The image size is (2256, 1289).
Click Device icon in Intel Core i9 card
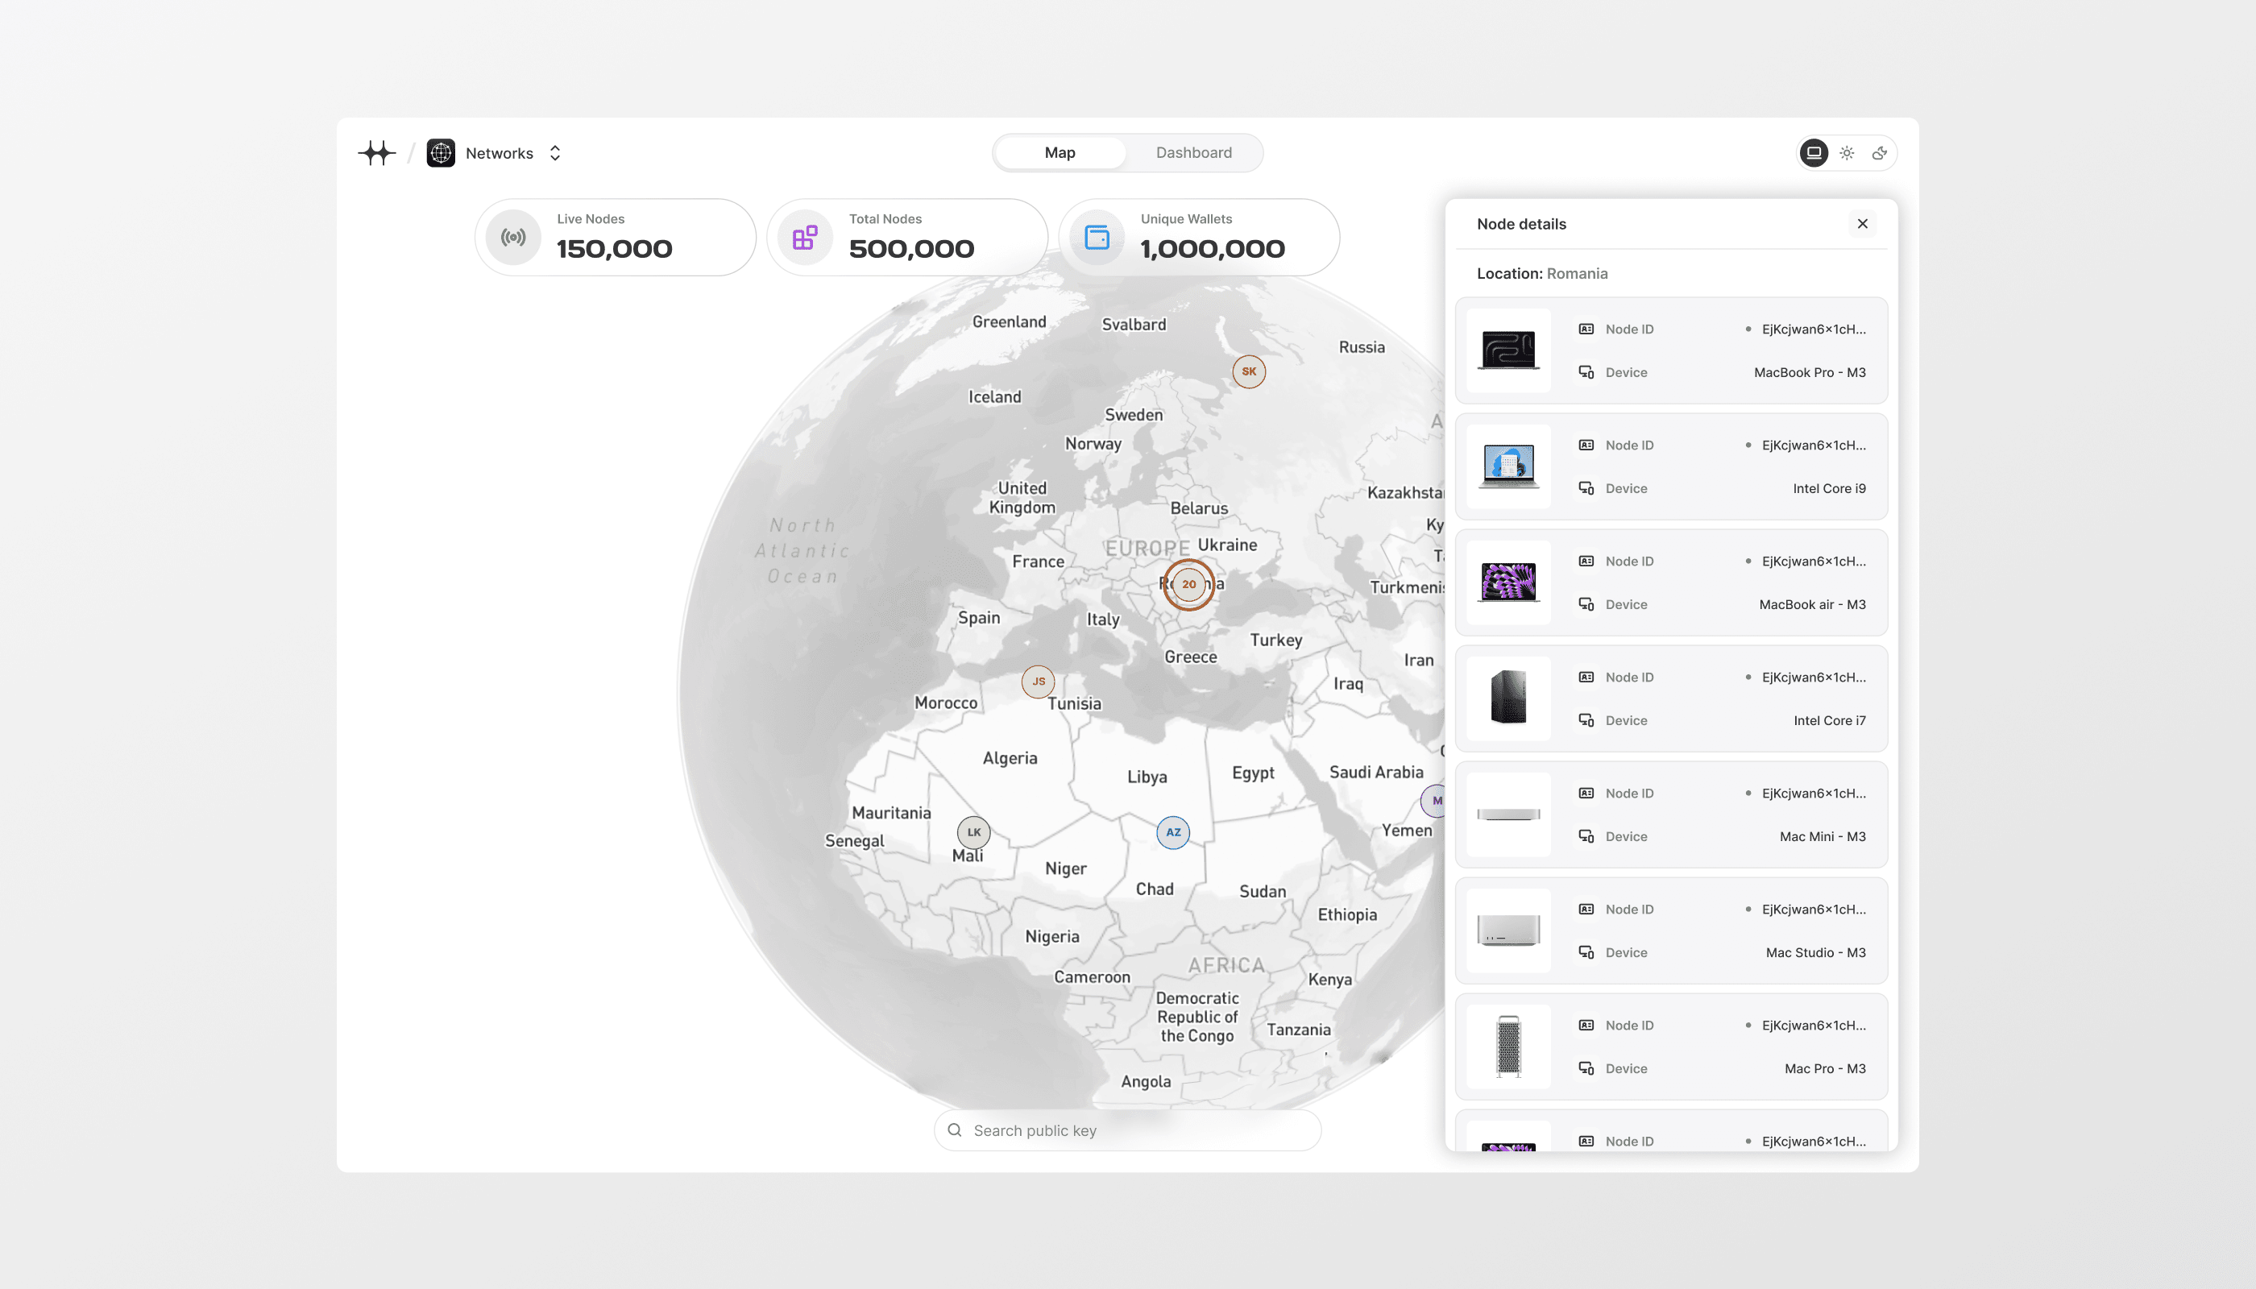(x=1586, y=489)
